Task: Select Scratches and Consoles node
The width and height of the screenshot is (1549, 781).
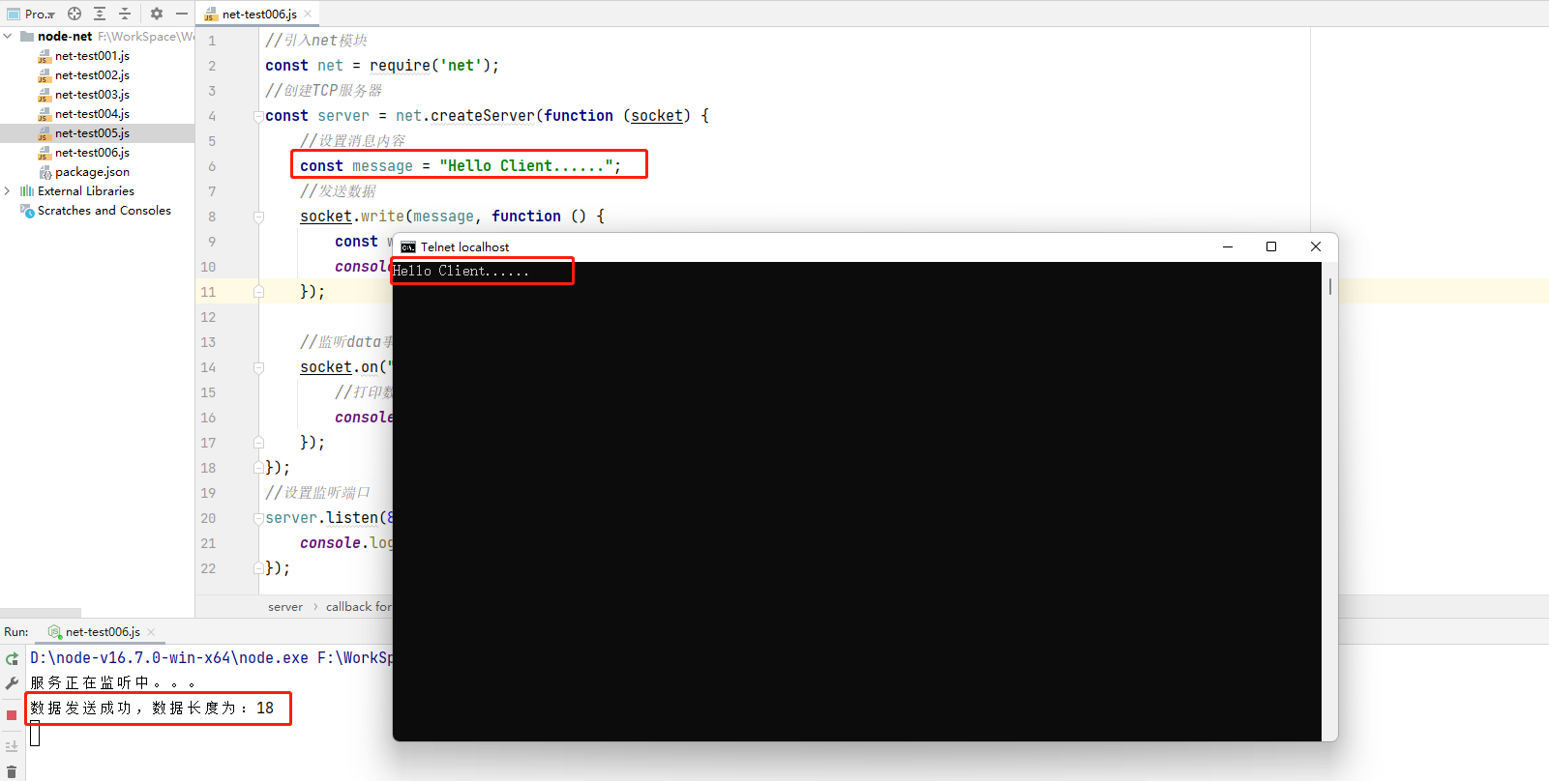Action: [104, 211]
